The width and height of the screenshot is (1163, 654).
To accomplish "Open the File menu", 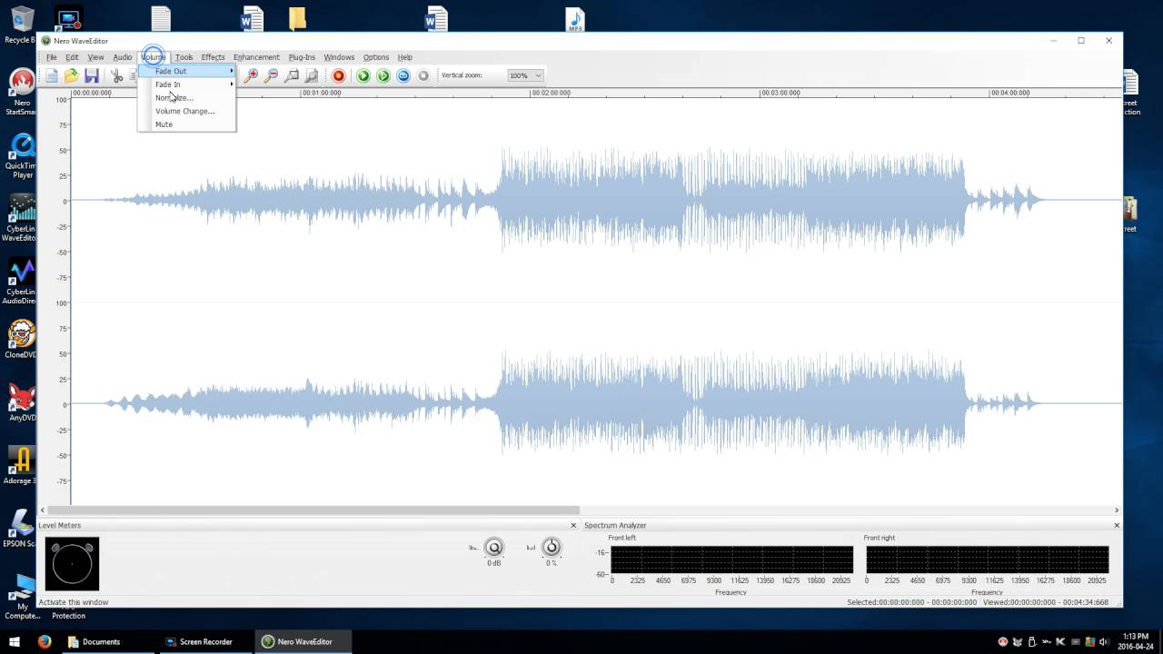I will (52, 57).
